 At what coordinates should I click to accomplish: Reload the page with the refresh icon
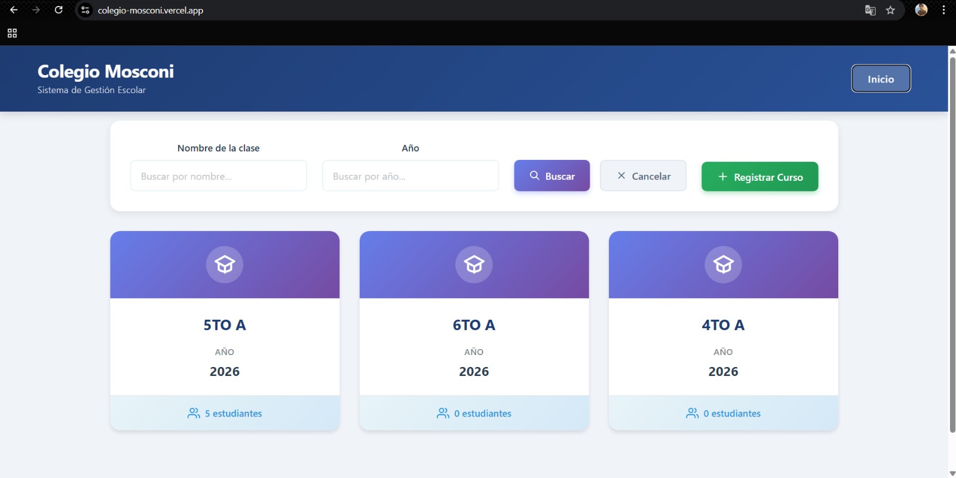coord(59,10)
